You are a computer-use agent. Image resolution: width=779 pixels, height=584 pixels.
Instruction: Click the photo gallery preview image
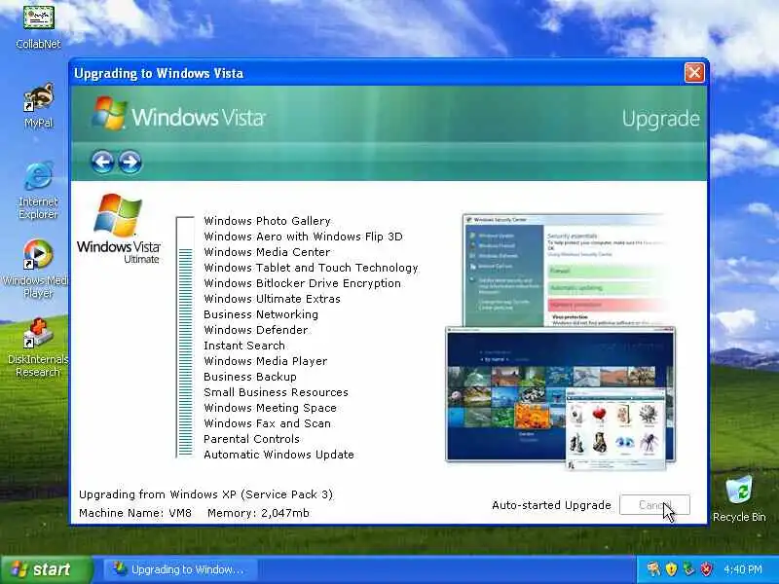[x=561, y=394]
